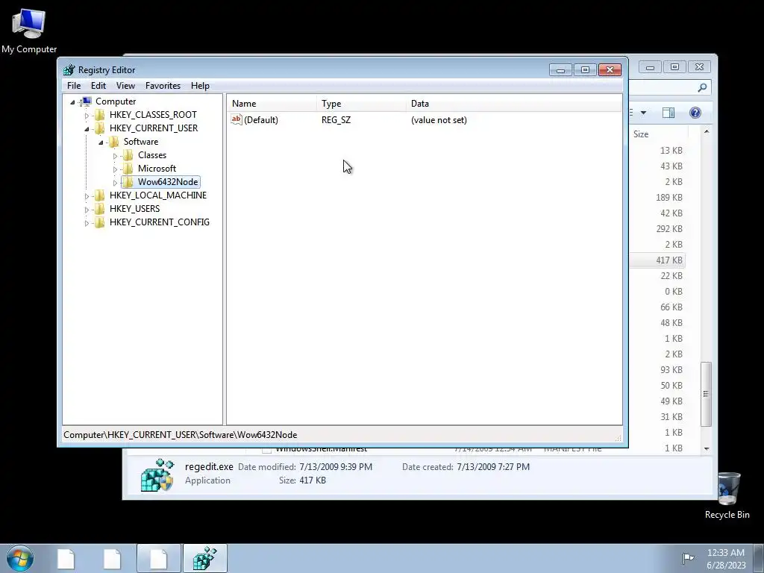Sort by the Name column header

272,103
